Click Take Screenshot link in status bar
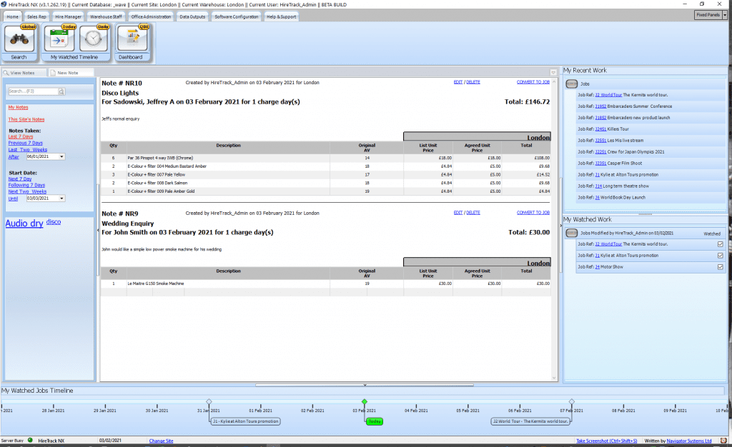This screenshot has width=732, height=447. [606, 441]
